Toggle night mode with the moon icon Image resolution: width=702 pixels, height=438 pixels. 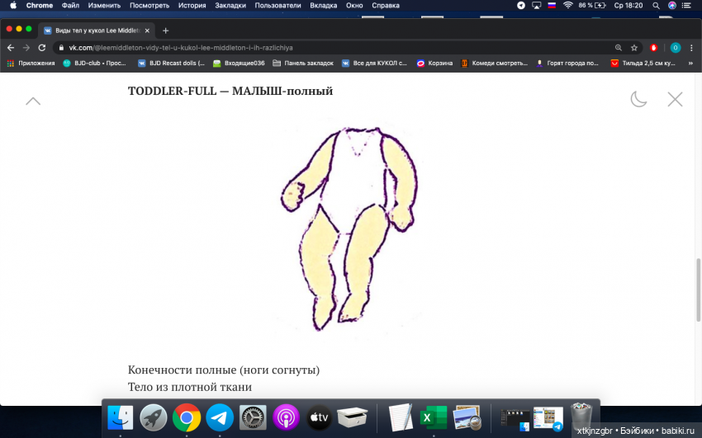click(638, 100)
